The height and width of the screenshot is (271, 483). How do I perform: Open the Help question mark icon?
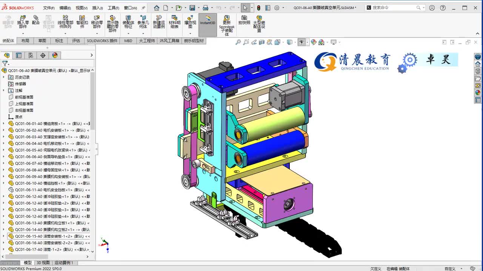[x=443, y=8]
